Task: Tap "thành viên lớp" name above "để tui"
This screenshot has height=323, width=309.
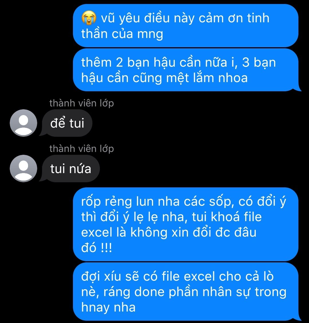Action: (x=82, y=103)
